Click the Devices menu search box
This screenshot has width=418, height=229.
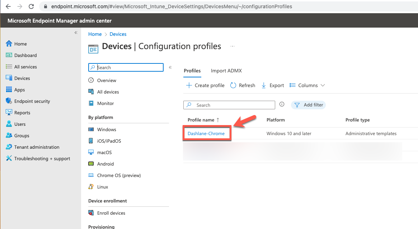pyautogui.click(x=126, y=67)
